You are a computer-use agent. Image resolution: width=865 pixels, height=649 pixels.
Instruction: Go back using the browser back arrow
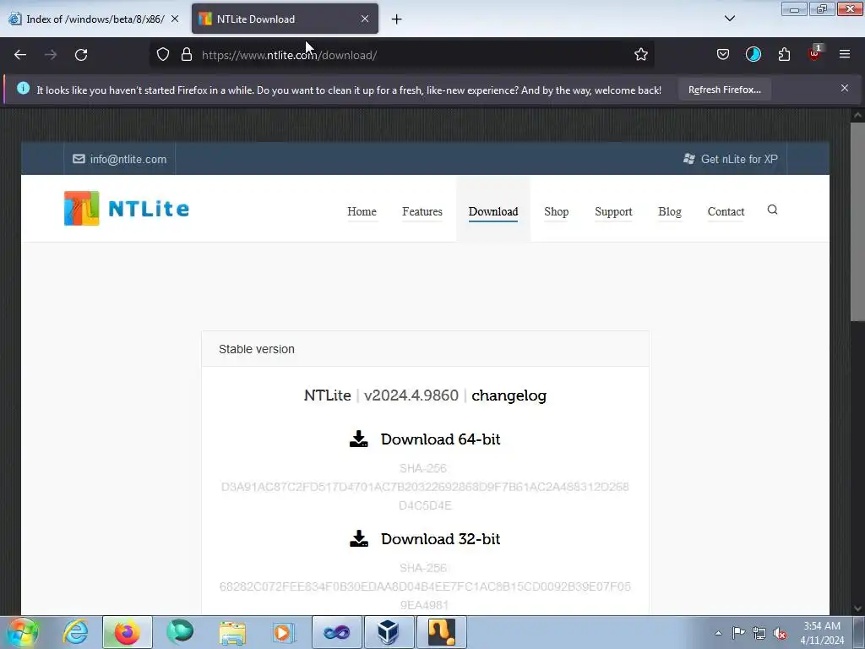pyautogui.click(x=20, y=55)
